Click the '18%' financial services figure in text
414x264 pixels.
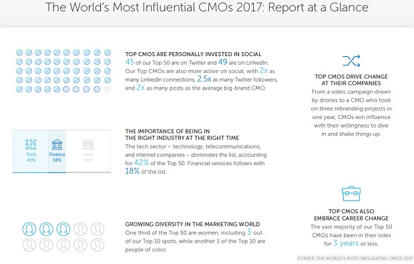132,171
